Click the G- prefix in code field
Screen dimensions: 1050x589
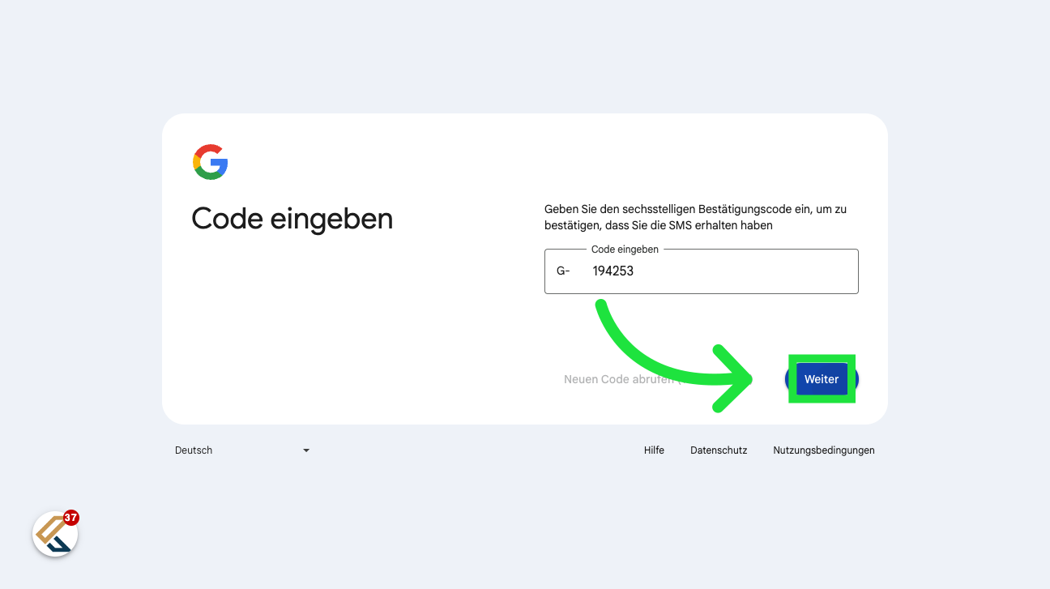563,271
